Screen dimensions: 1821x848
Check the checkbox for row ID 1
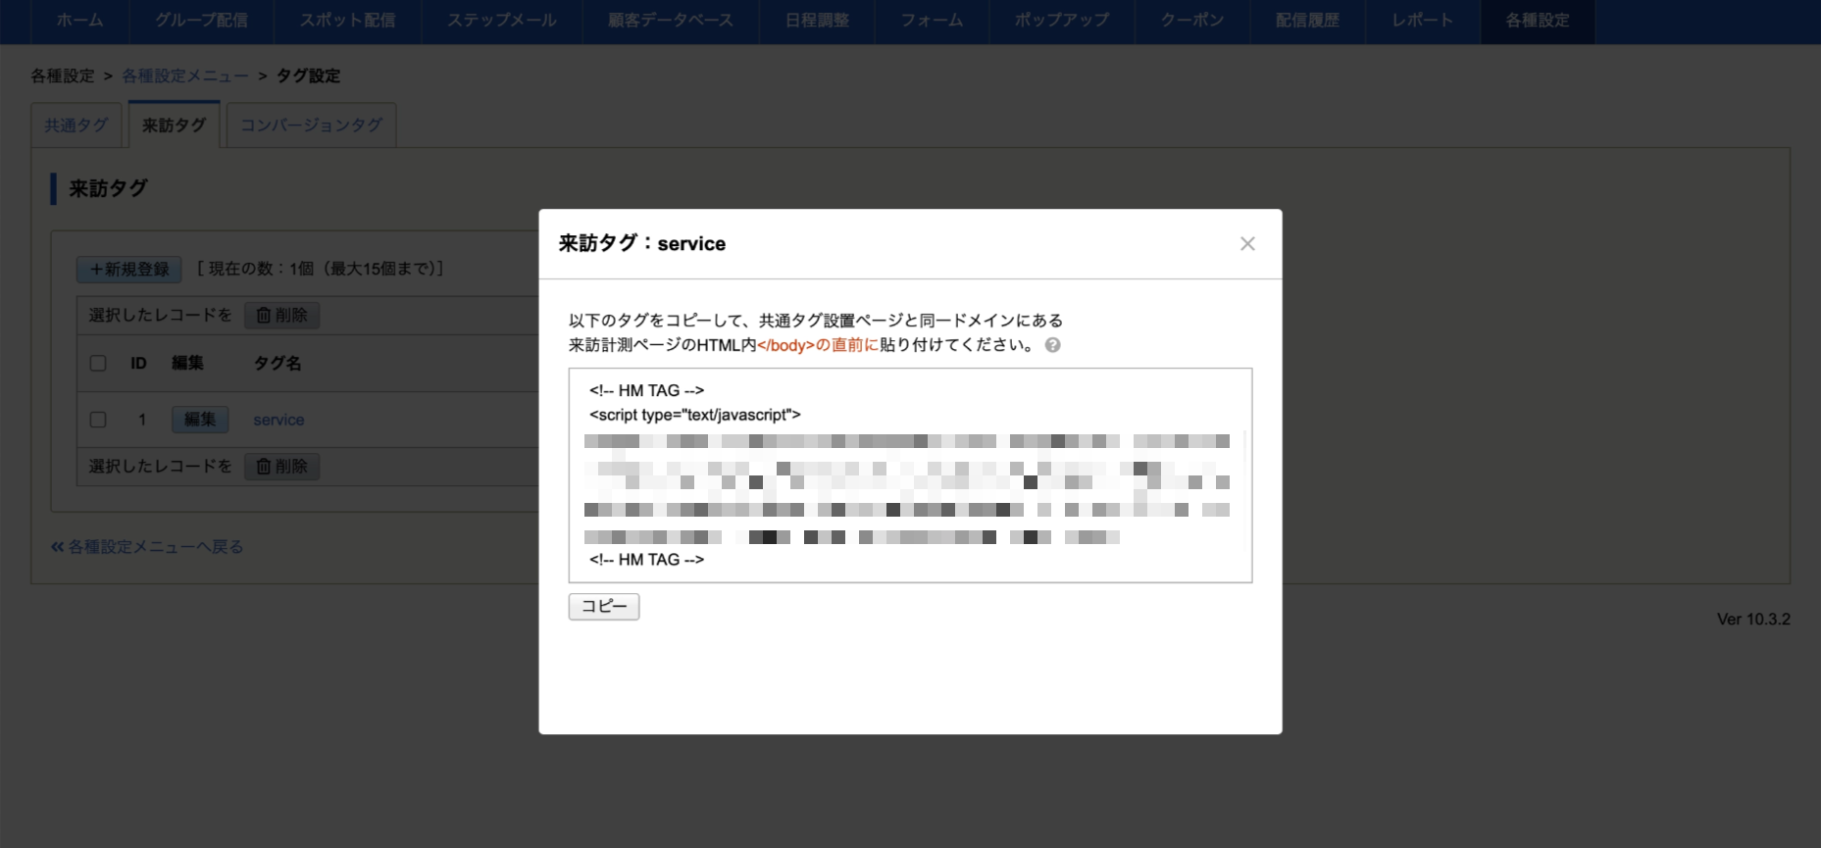pos(98,420)
